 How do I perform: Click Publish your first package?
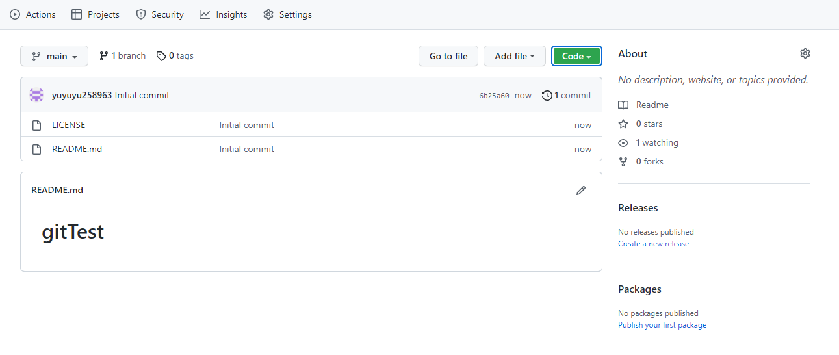click(662, 325)
